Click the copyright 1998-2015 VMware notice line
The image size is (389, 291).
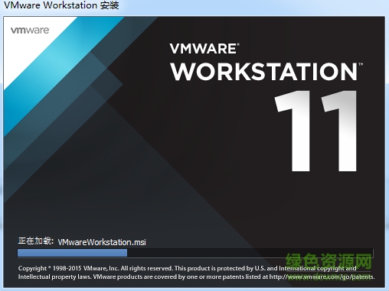tap(187, 268)
